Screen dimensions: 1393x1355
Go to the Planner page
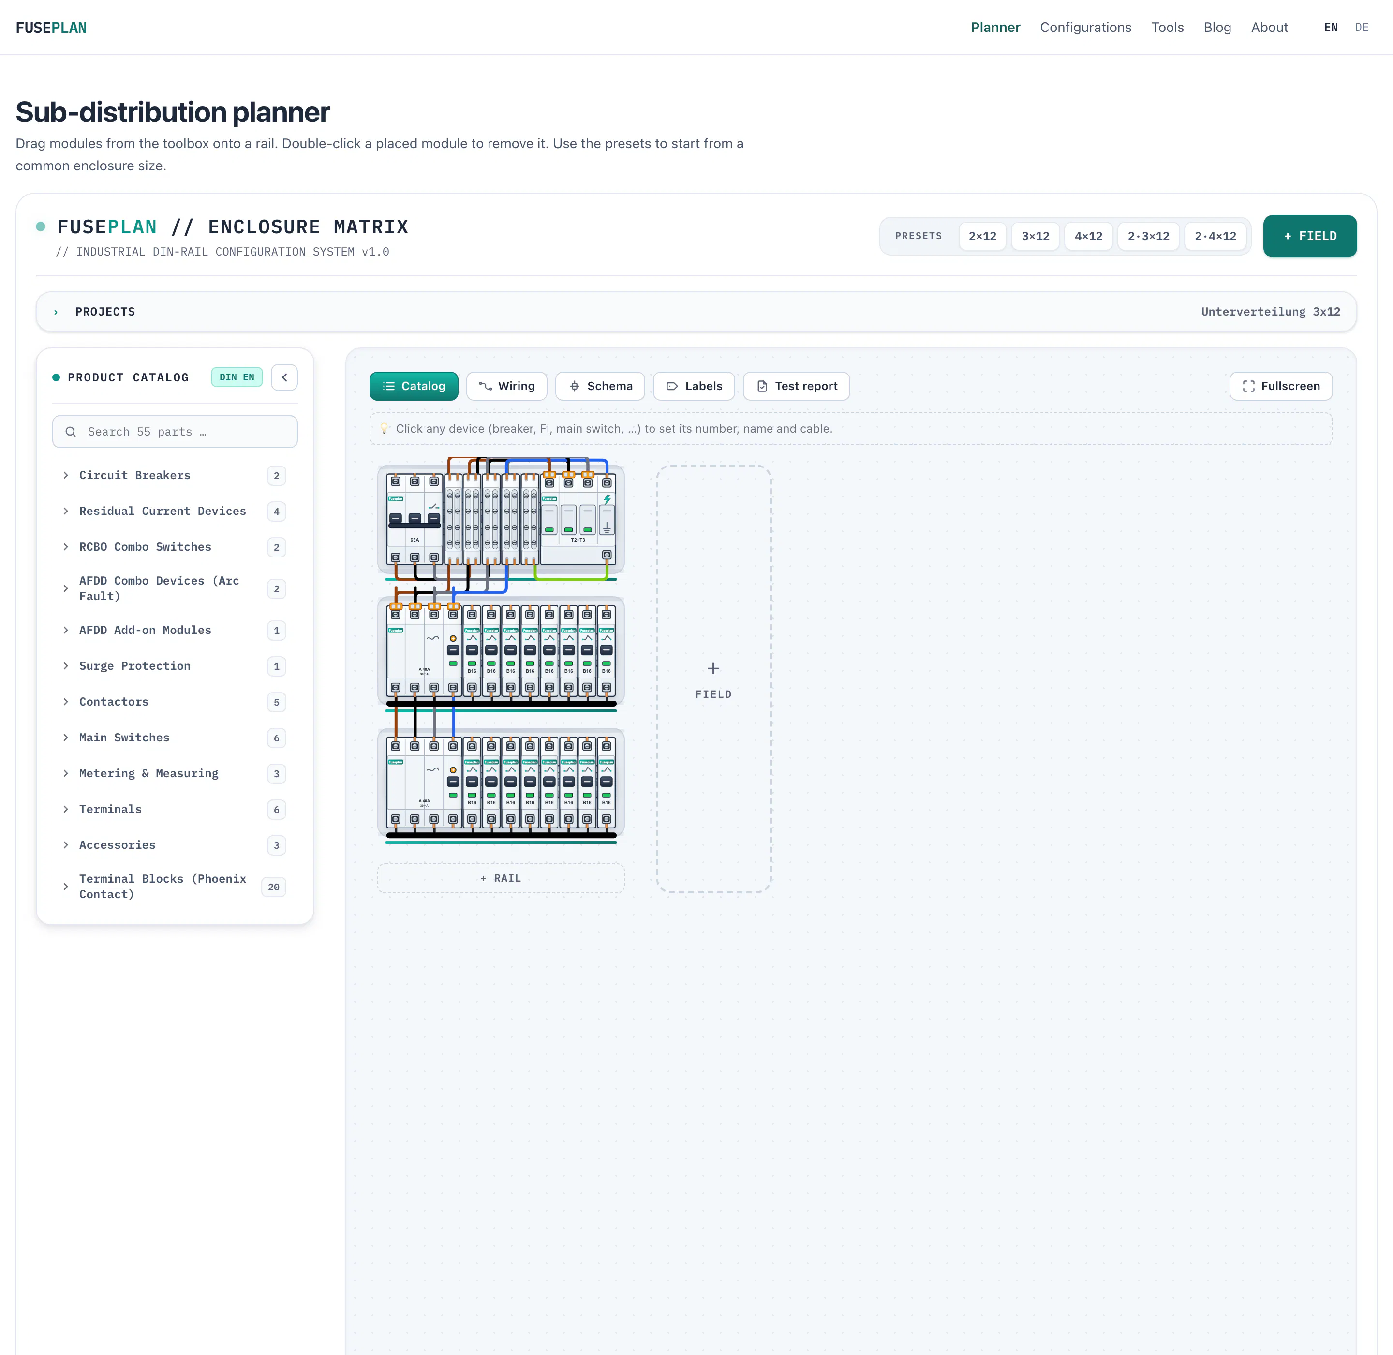pos(995,27)
